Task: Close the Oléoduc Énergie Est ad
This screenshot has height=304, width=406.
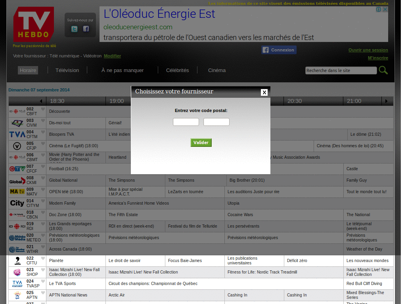Action: 385,9
